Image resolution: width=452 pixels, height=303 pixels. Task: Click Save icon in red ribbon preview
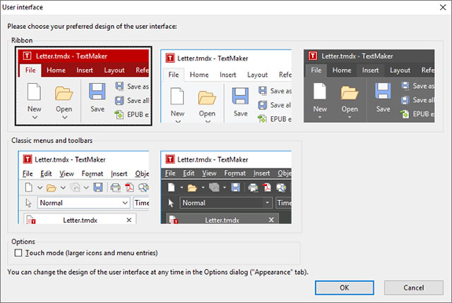coord(97,92)
